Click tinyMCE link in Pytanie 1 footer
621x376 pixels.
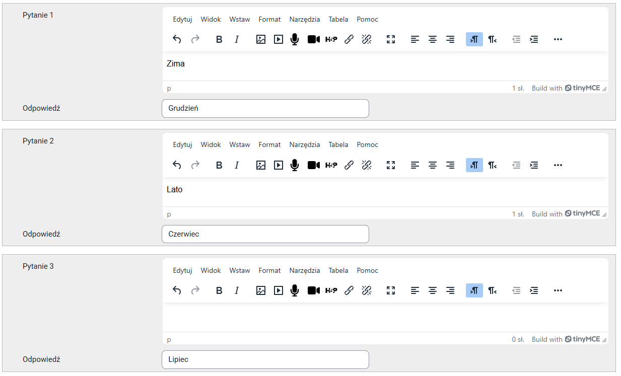click(582, 88)
